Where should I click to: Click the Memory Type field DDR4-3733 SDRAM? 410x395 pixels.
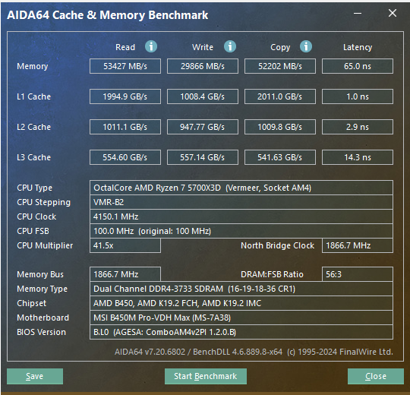click(241, 289)
